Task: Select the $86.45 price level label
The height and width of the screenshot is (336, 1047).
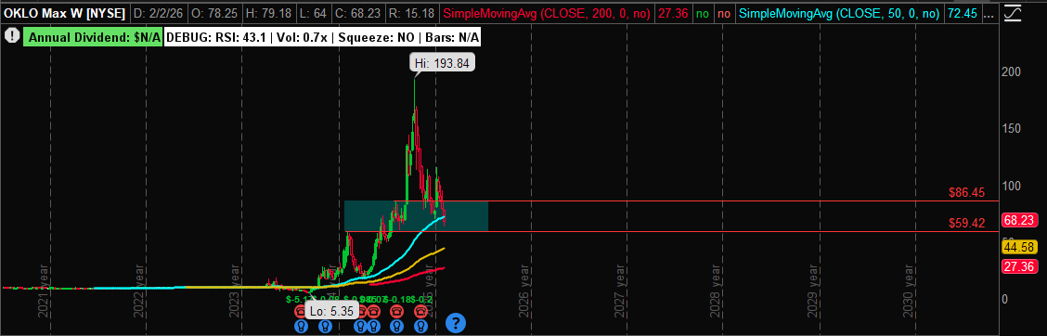Action: (967, 192)
